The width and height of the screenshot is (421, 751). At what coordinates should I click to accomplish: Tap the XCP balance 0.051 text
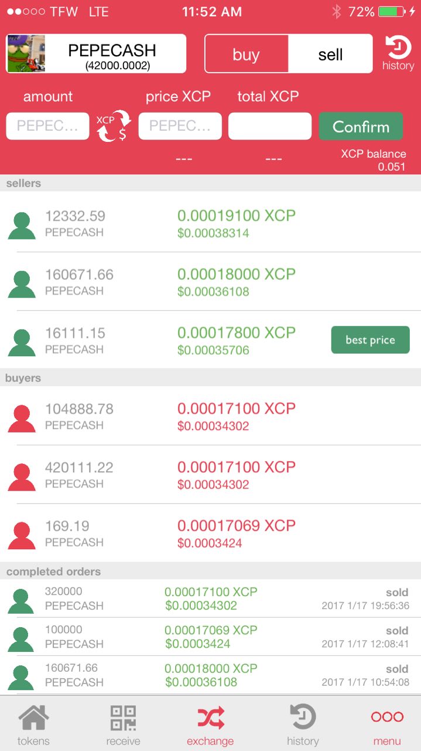coord(374,160)
